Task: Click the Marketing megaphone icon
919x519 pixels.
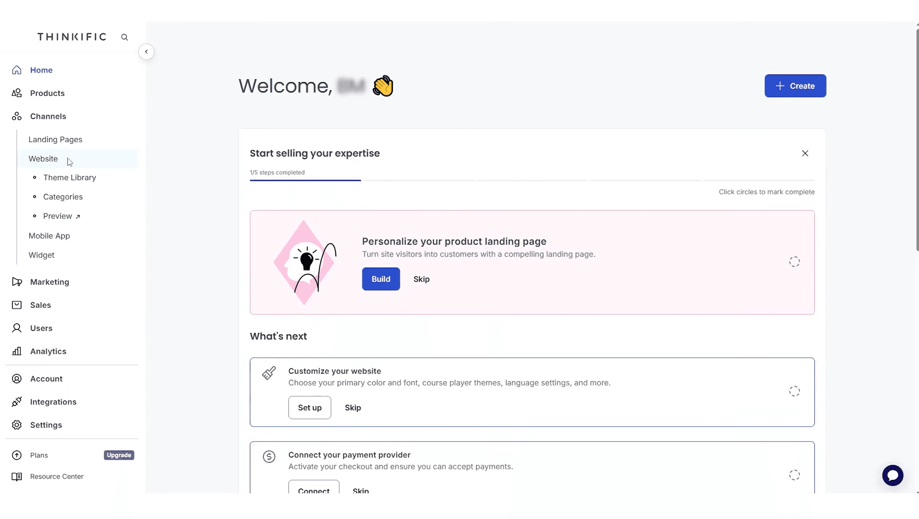Action: point(17,282)
